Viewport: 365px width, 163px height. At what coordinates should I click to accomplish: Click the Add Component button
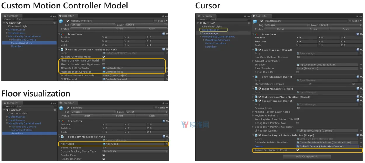[307, 157]
